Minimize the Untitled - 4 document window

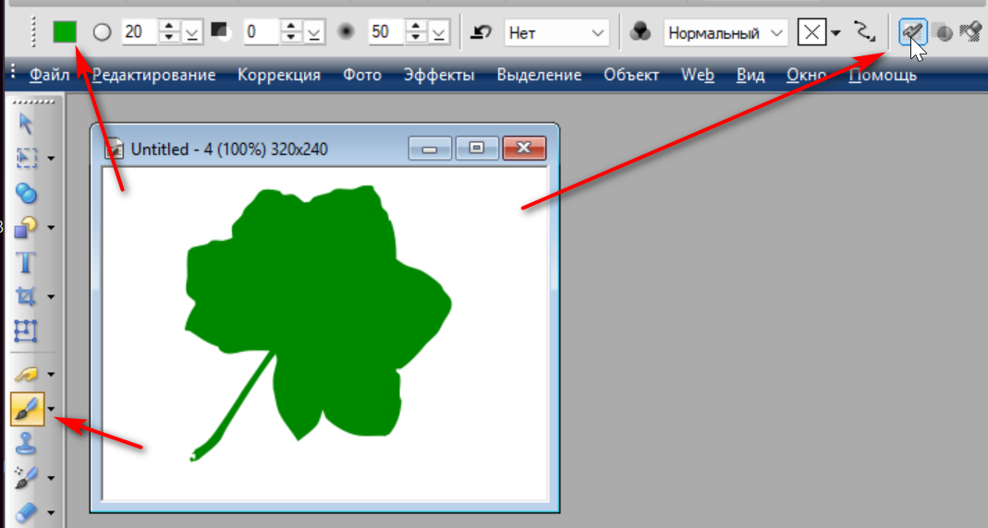coord(430,149)
